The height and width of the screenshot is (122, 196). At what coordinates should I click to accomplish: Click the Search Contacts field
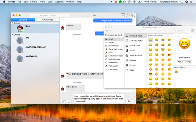[x=49, y=15]
